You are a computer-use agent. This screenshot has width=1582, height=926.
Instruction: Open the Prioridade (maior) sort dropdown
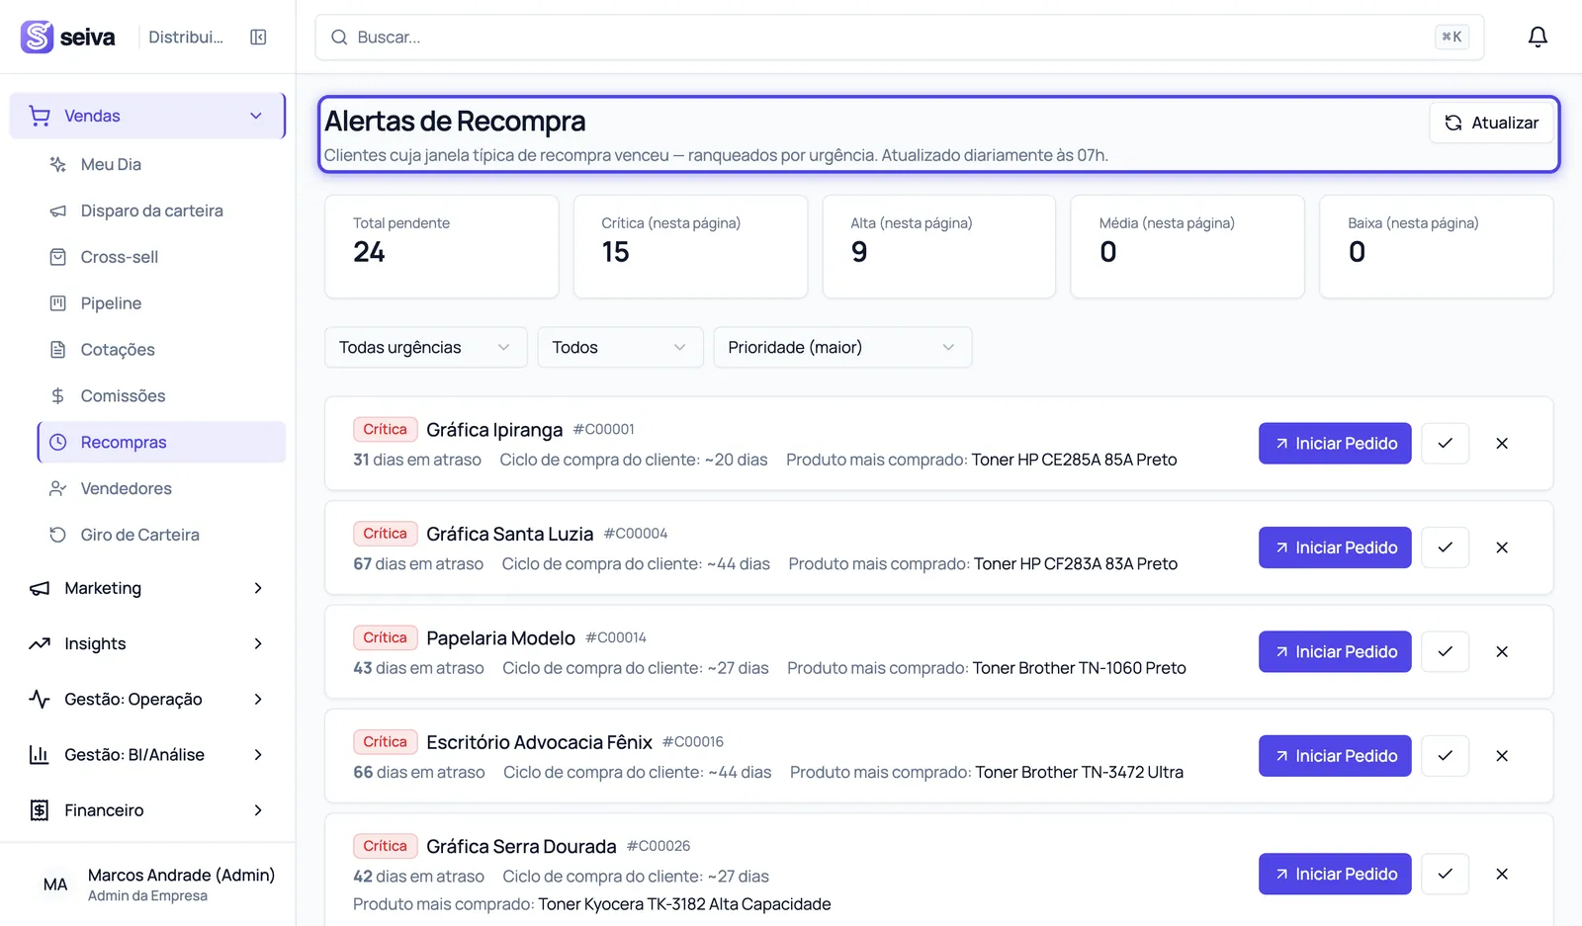click(x=842, y=347)
